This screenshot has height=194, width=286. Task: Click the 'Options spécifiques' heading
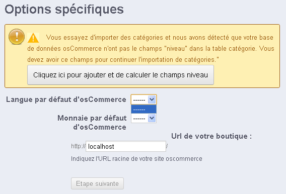(x=64, y=9)
